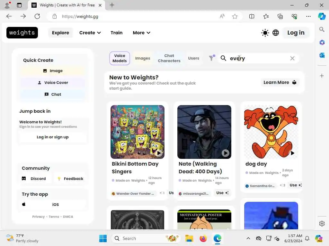Switch to the Images tab

143,58
